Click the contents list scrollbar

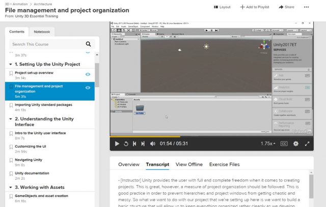97,75
